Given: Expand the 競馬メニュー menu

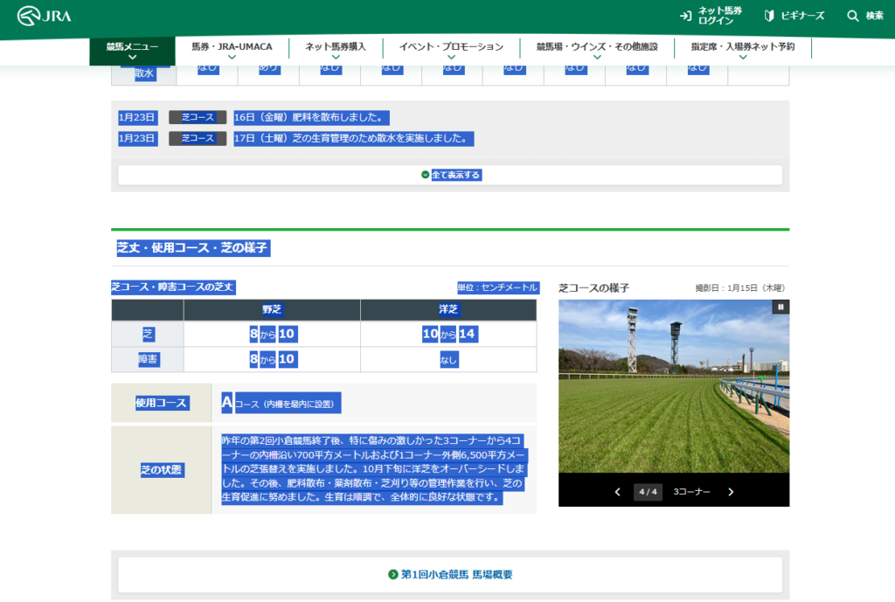Looking at the screenshot, I should pyautogui.click(x=132, y=50).
